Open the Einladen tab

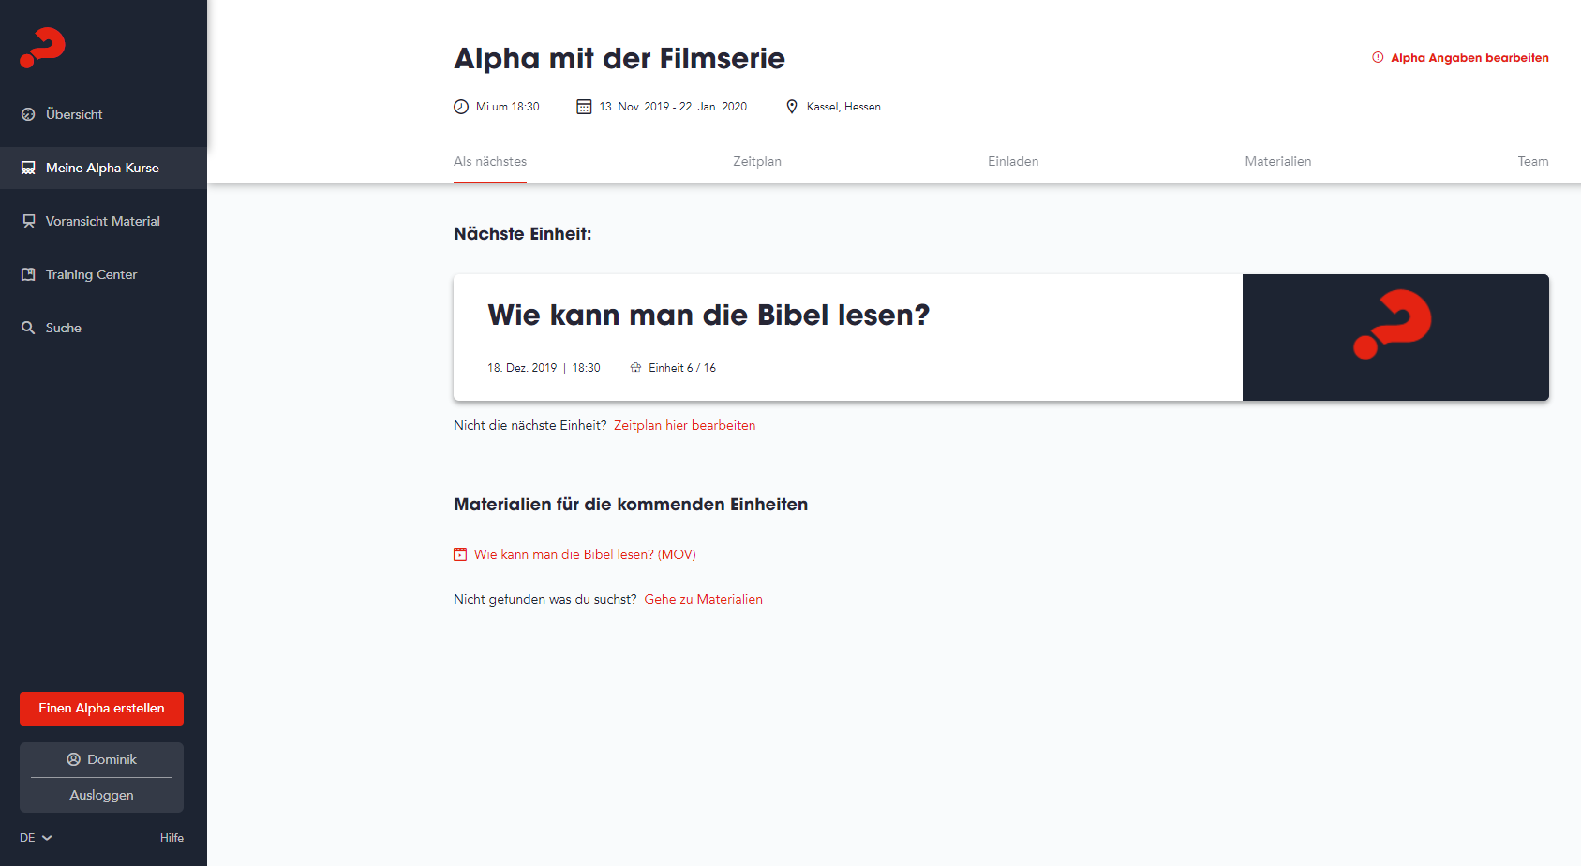(1013, 161)
